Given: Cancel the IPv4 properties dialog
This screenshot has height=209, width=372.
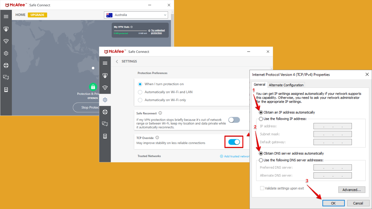Looking at the screenshot, I should click(x=358, y=203).
